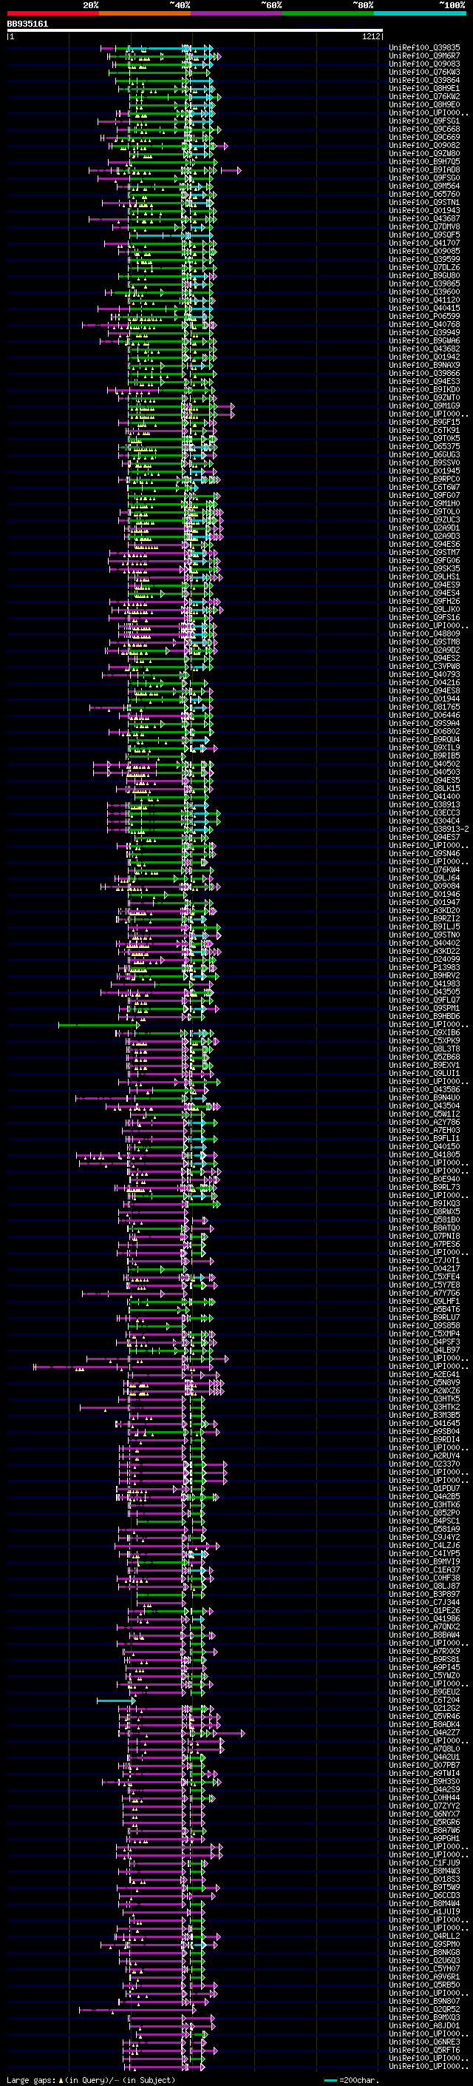
Task: Select hit UniRef100_B9EXV1
Action: click(424, 1065)
